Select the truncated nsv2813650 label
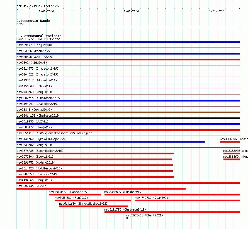248x229 pixels. pos(236,157)
